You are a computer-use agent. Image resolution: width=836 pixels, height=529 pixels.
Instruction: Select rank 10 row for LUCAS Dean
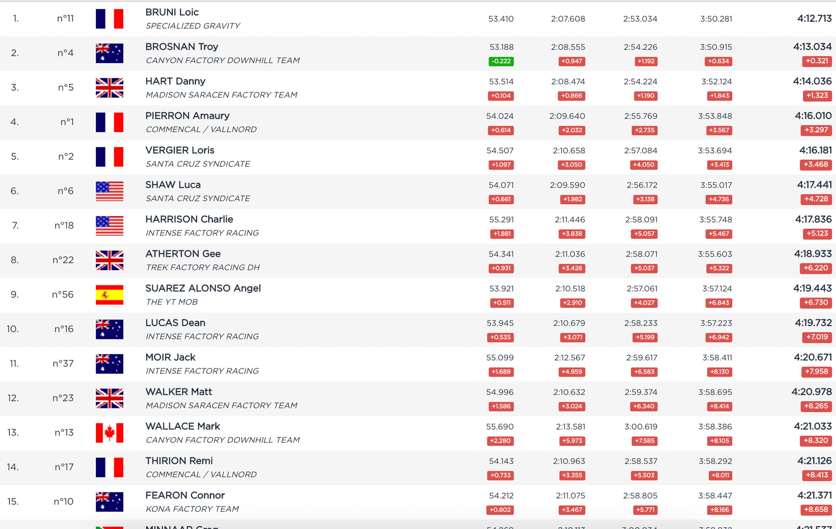(13, 329)
